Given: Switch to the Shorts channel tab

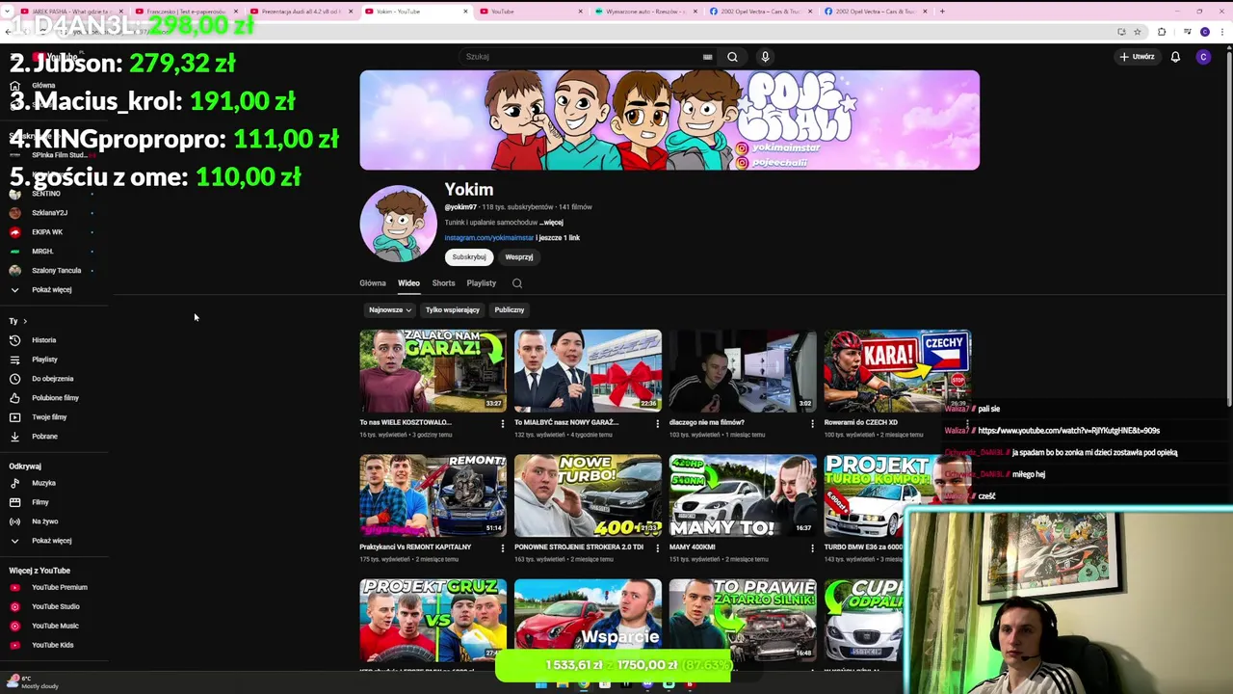Looking at the screenshot, I should (x=443, y=283).
